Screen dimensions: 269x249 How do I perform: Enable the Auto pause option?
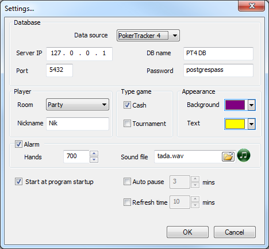pyautogui.click(x=127, y=182)
